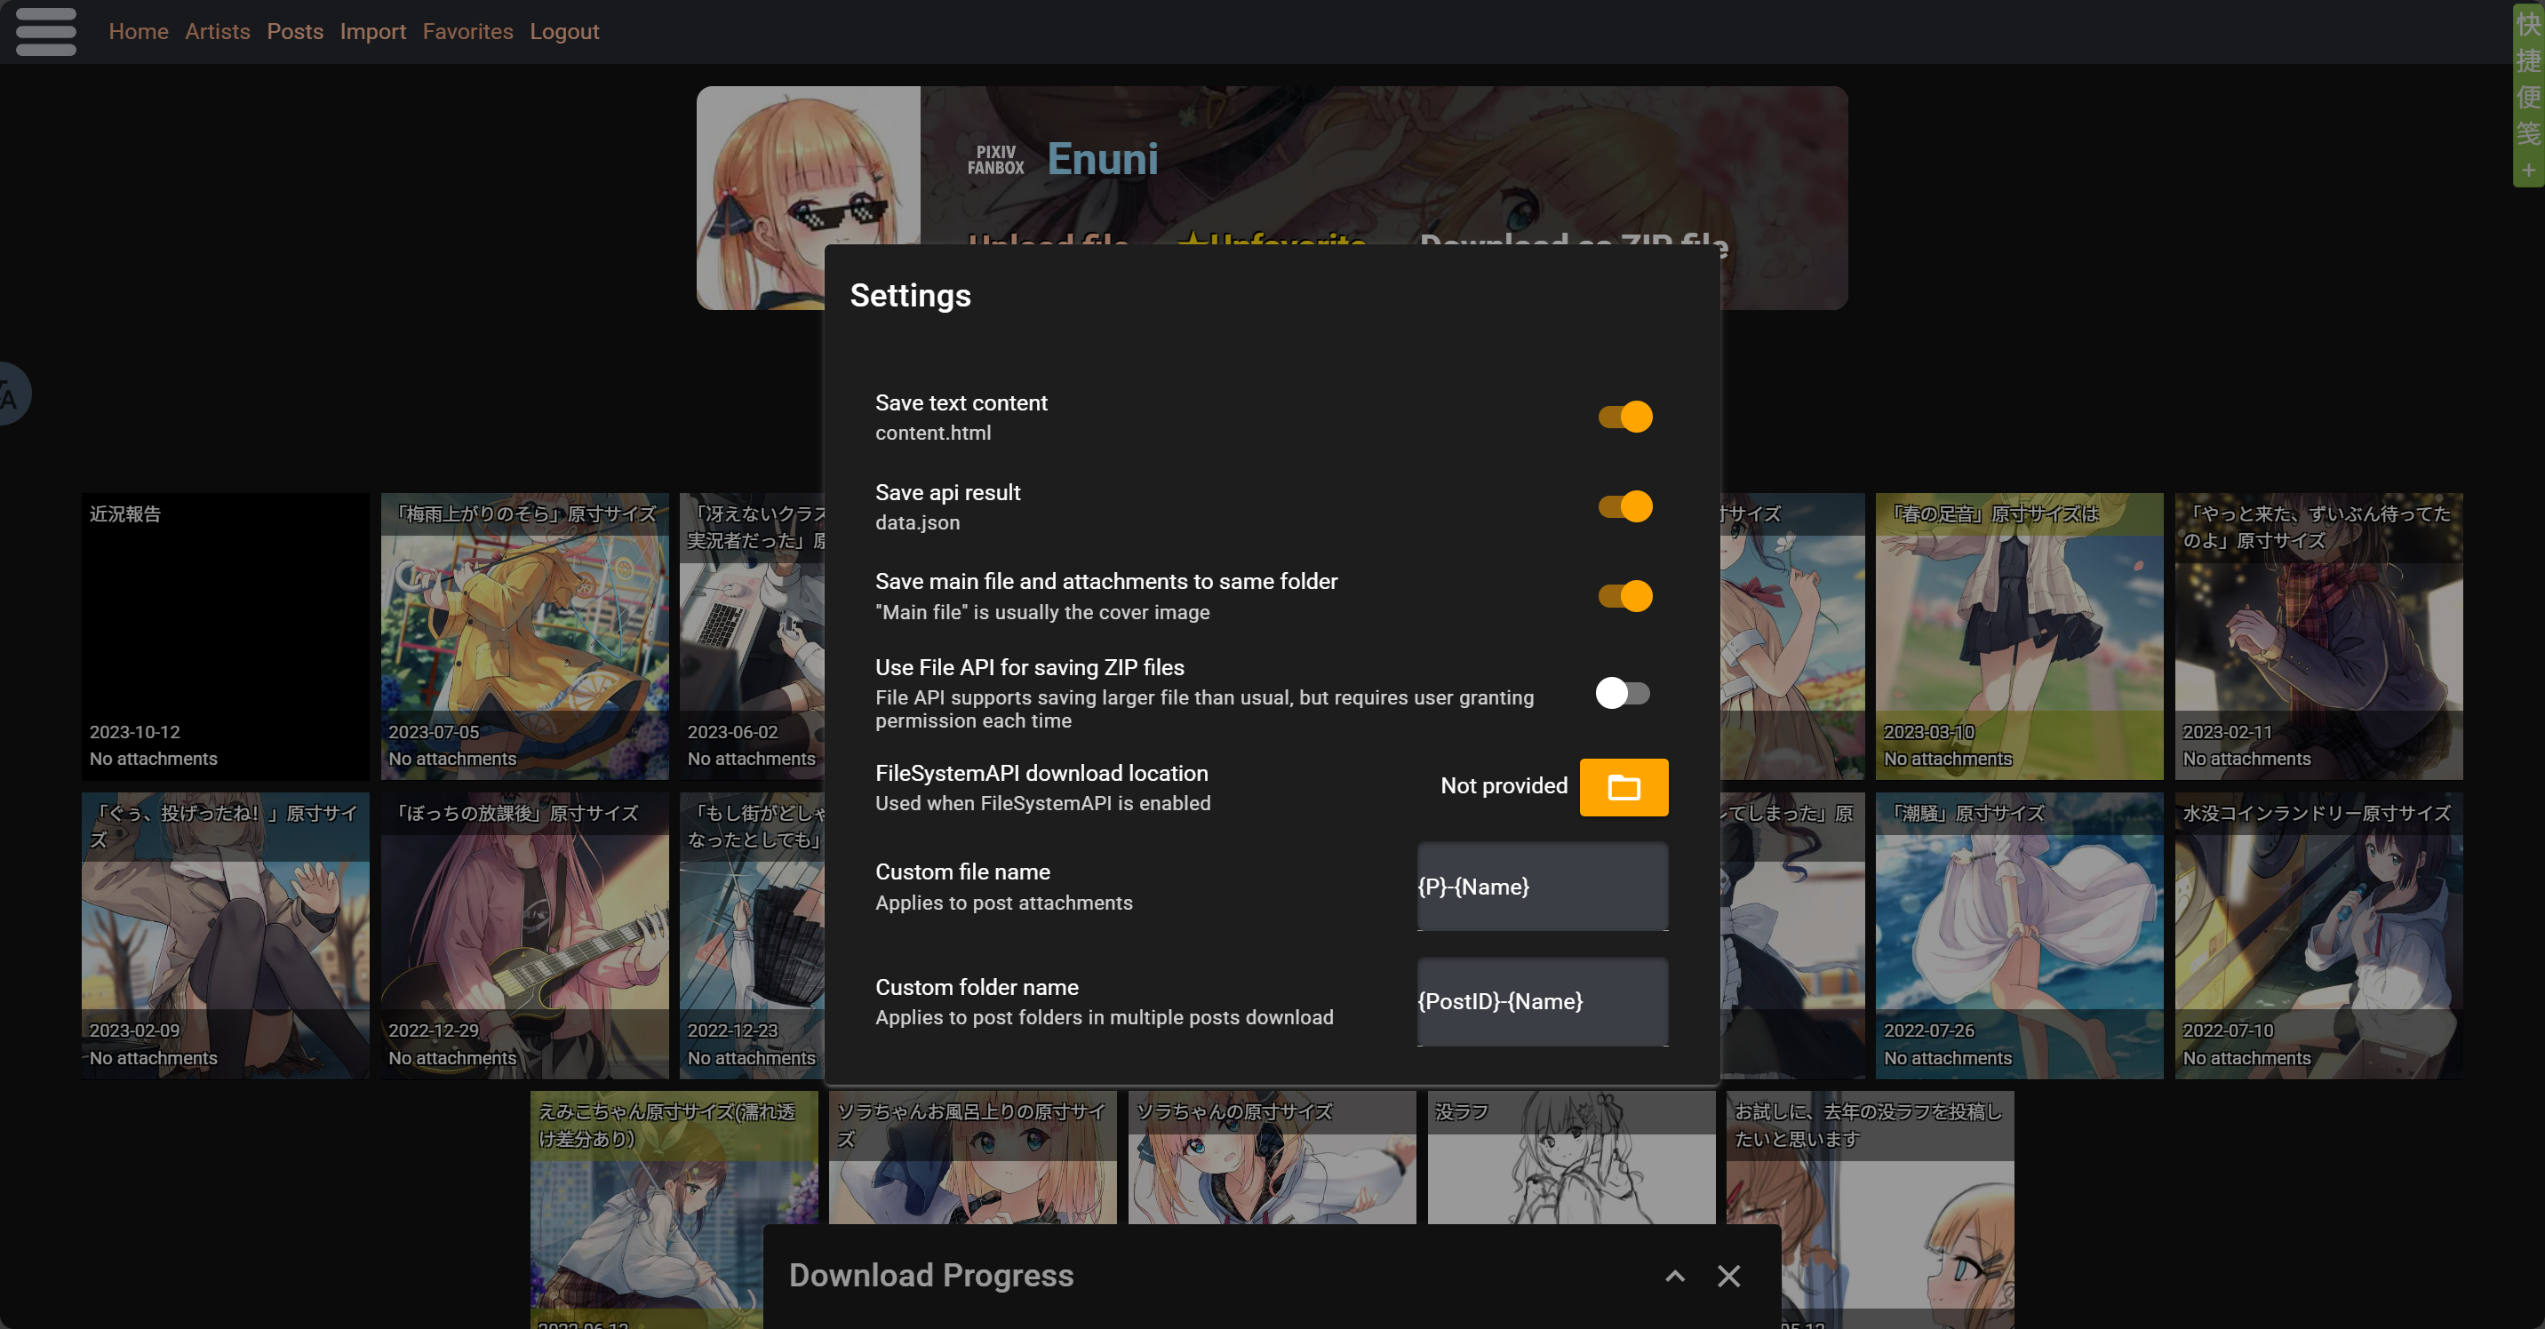Enable Use File API for ZIP files

(1623, 693)
